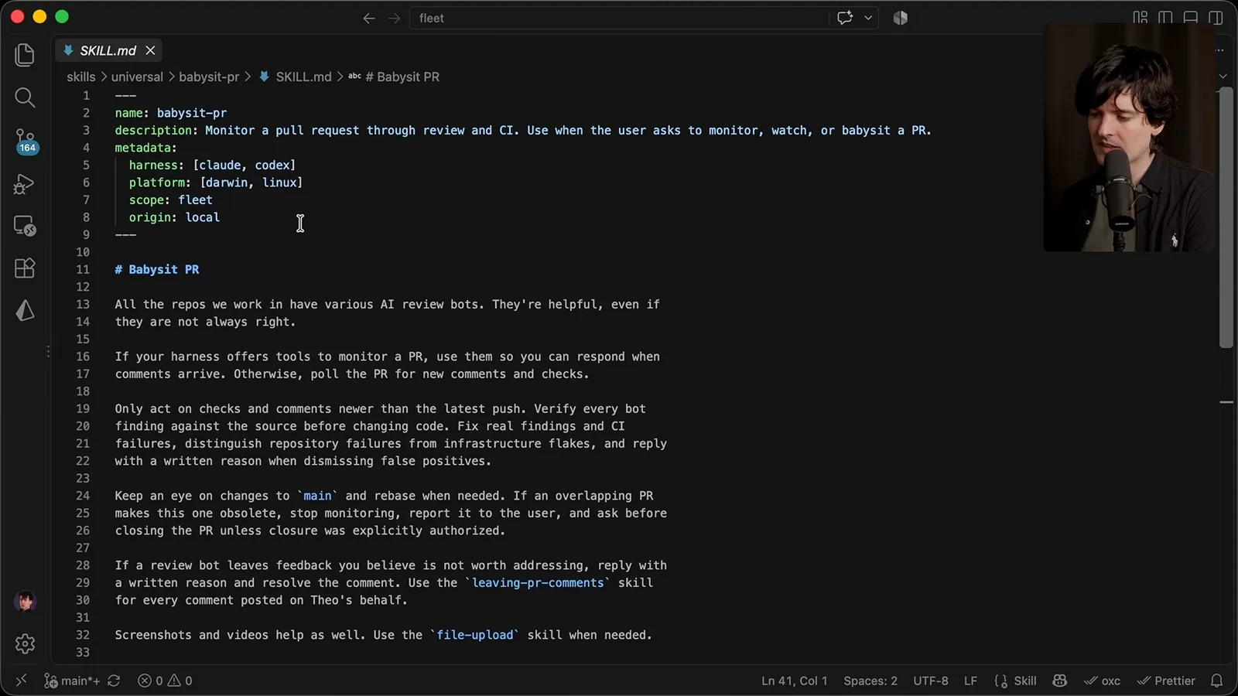Change file encoding UTF-8

coord(931,681)
